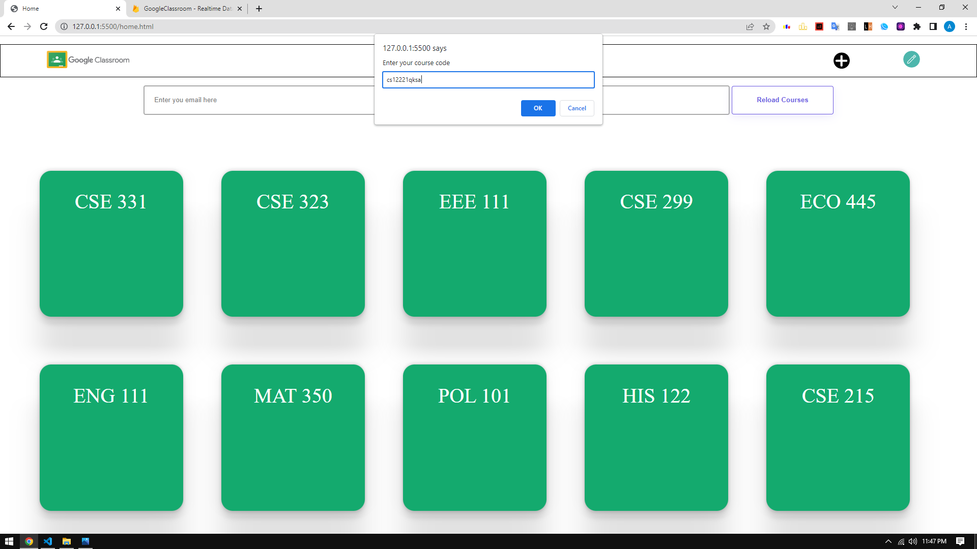Image resolution: width=977 pixels, height=549 pixels.
Task: Switch to the GoogleClassroom Realtime Database tab
Action: (183, 8)
